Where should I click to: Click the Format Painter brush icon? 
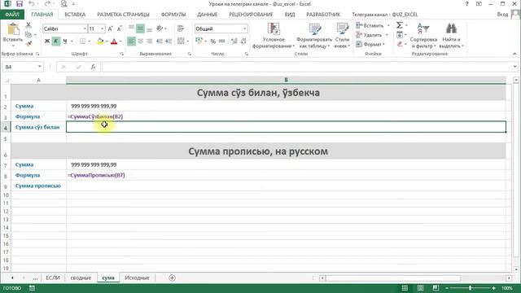28,43
